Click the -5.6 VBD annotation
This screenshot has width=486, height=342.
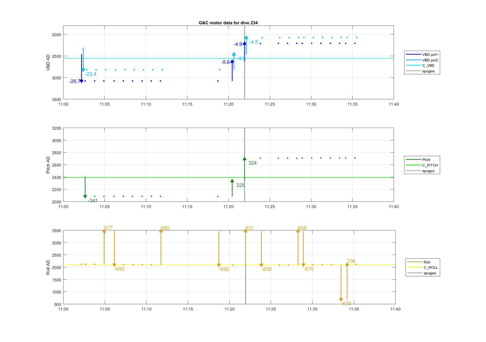click(225, 62)
